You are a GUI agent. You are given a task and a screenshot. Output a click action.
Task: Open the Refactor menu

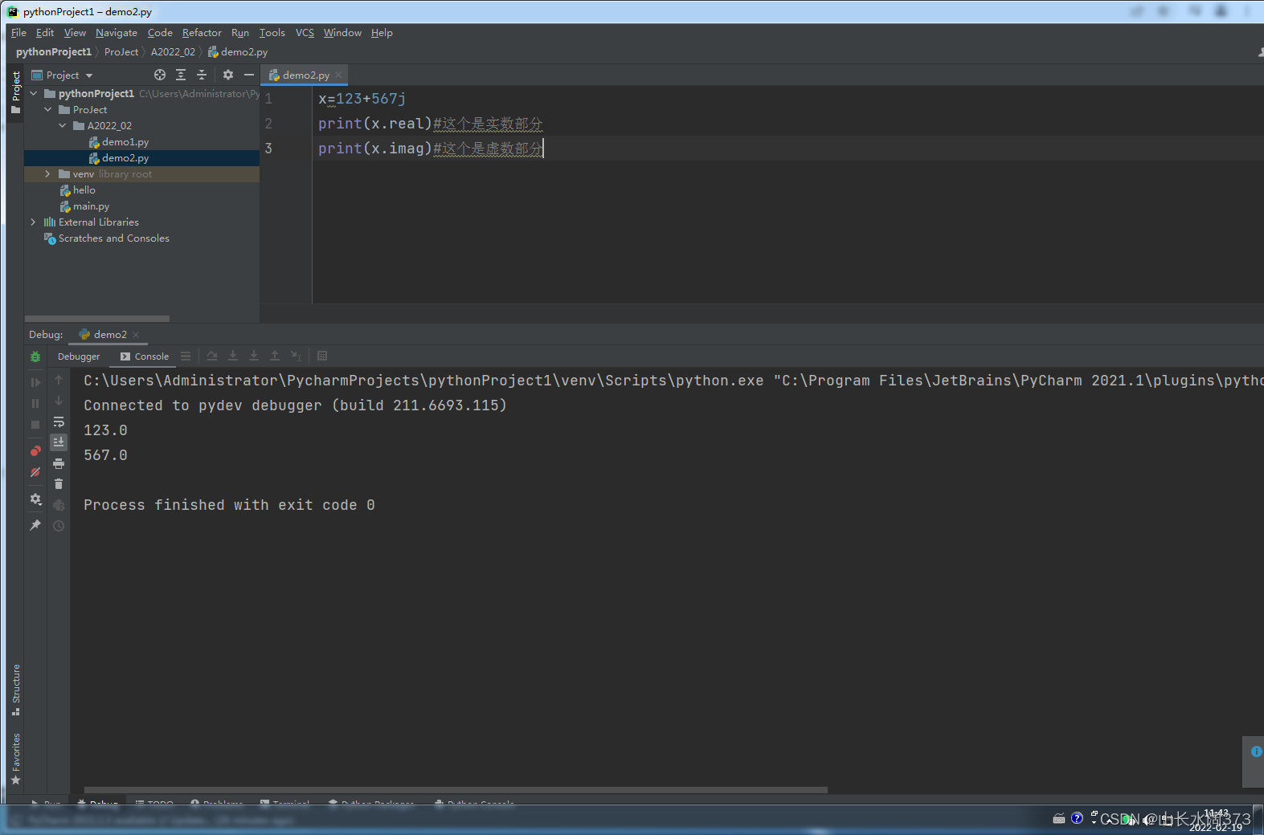click(202, 33)
